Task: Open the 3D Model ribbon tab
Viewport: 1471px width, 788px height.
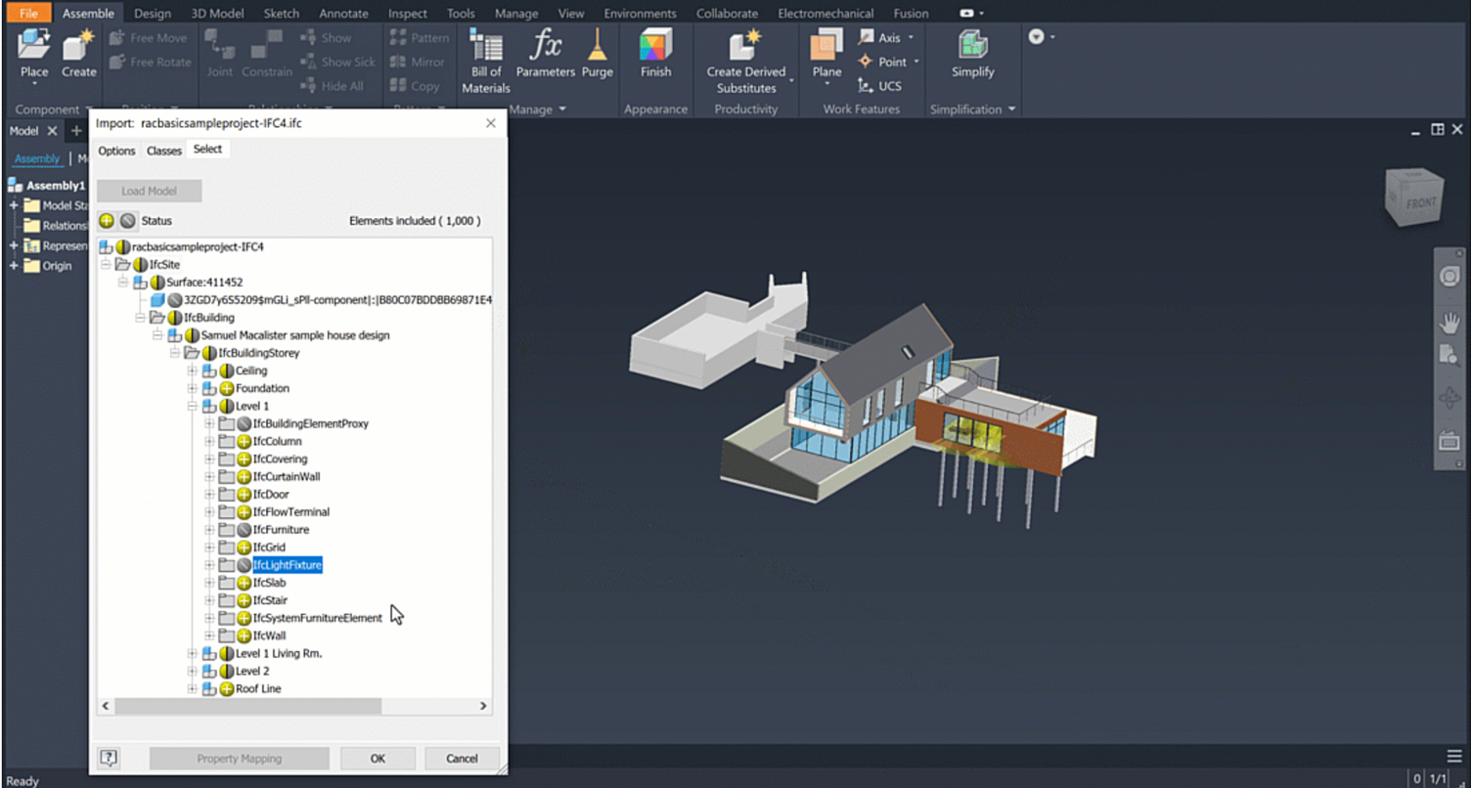Action: (x=217, y=14)
